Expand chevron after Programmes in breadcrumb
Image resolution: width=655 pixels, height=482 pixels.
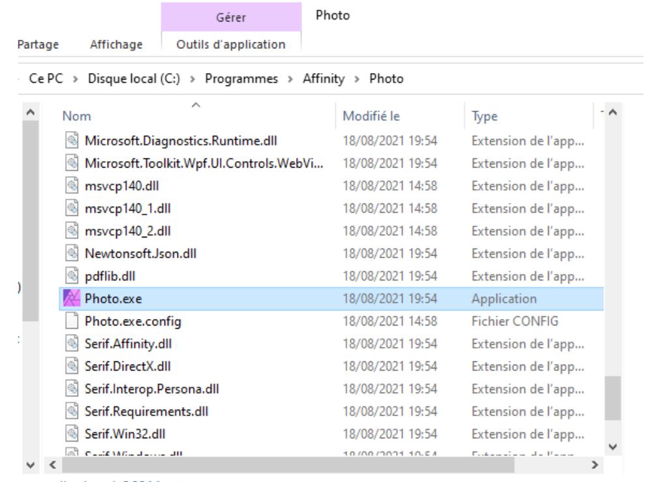click(290, 79)
